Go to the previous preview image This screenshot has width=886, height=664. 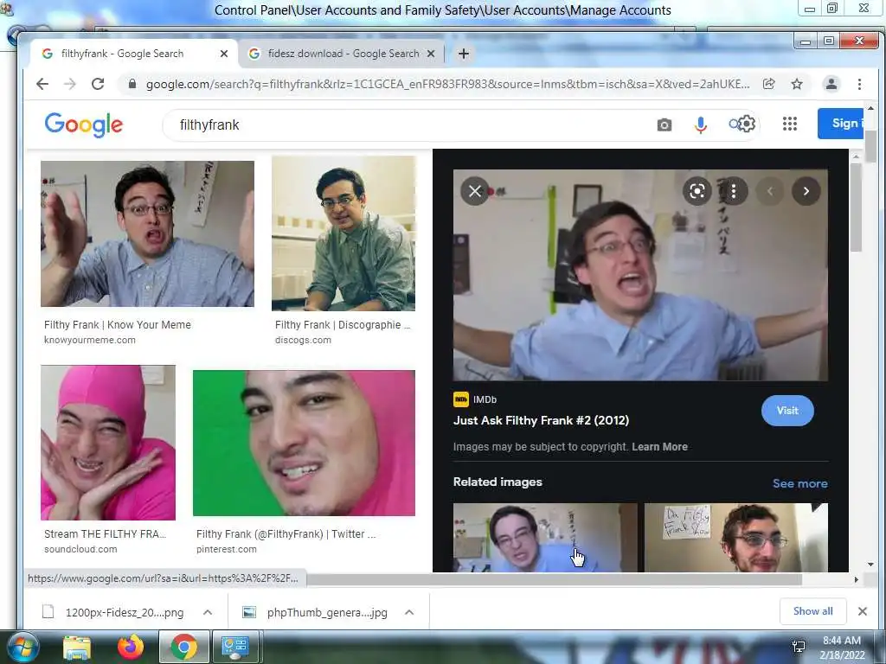click(x=769, y=191)
